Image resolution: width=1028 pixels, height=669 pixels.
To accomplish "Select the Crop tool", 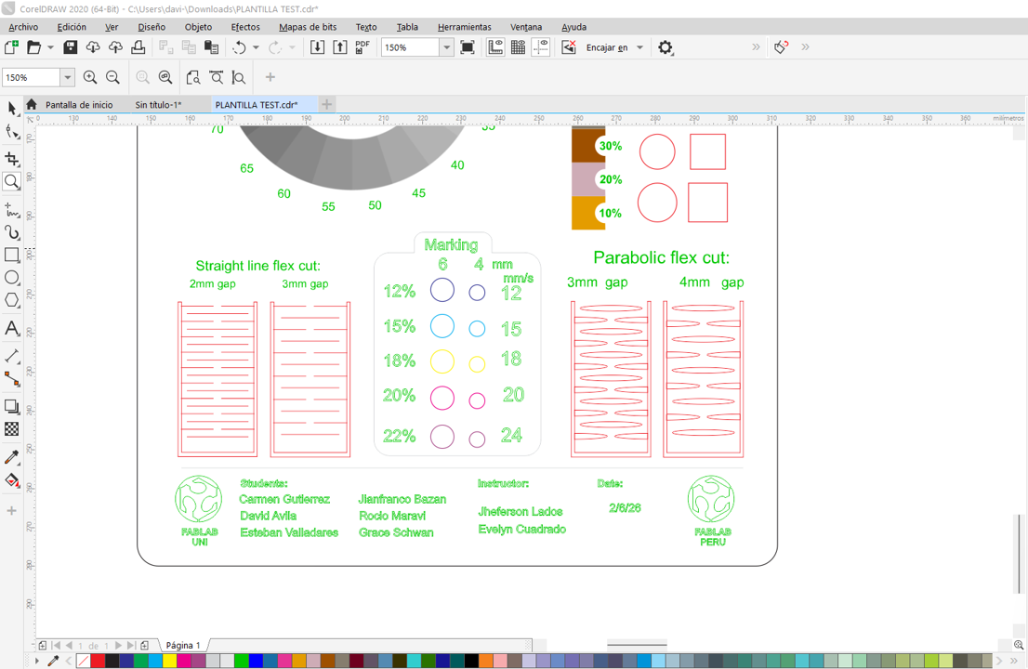I will tap(12, 159).
